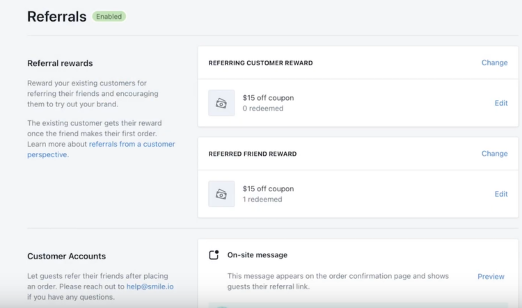522x308 pixels.
Task: Open the help@smile.io email link
Action: [x=150, y=286]
